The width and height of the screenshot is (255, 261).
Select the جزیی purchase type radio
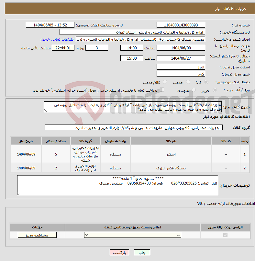215,90
